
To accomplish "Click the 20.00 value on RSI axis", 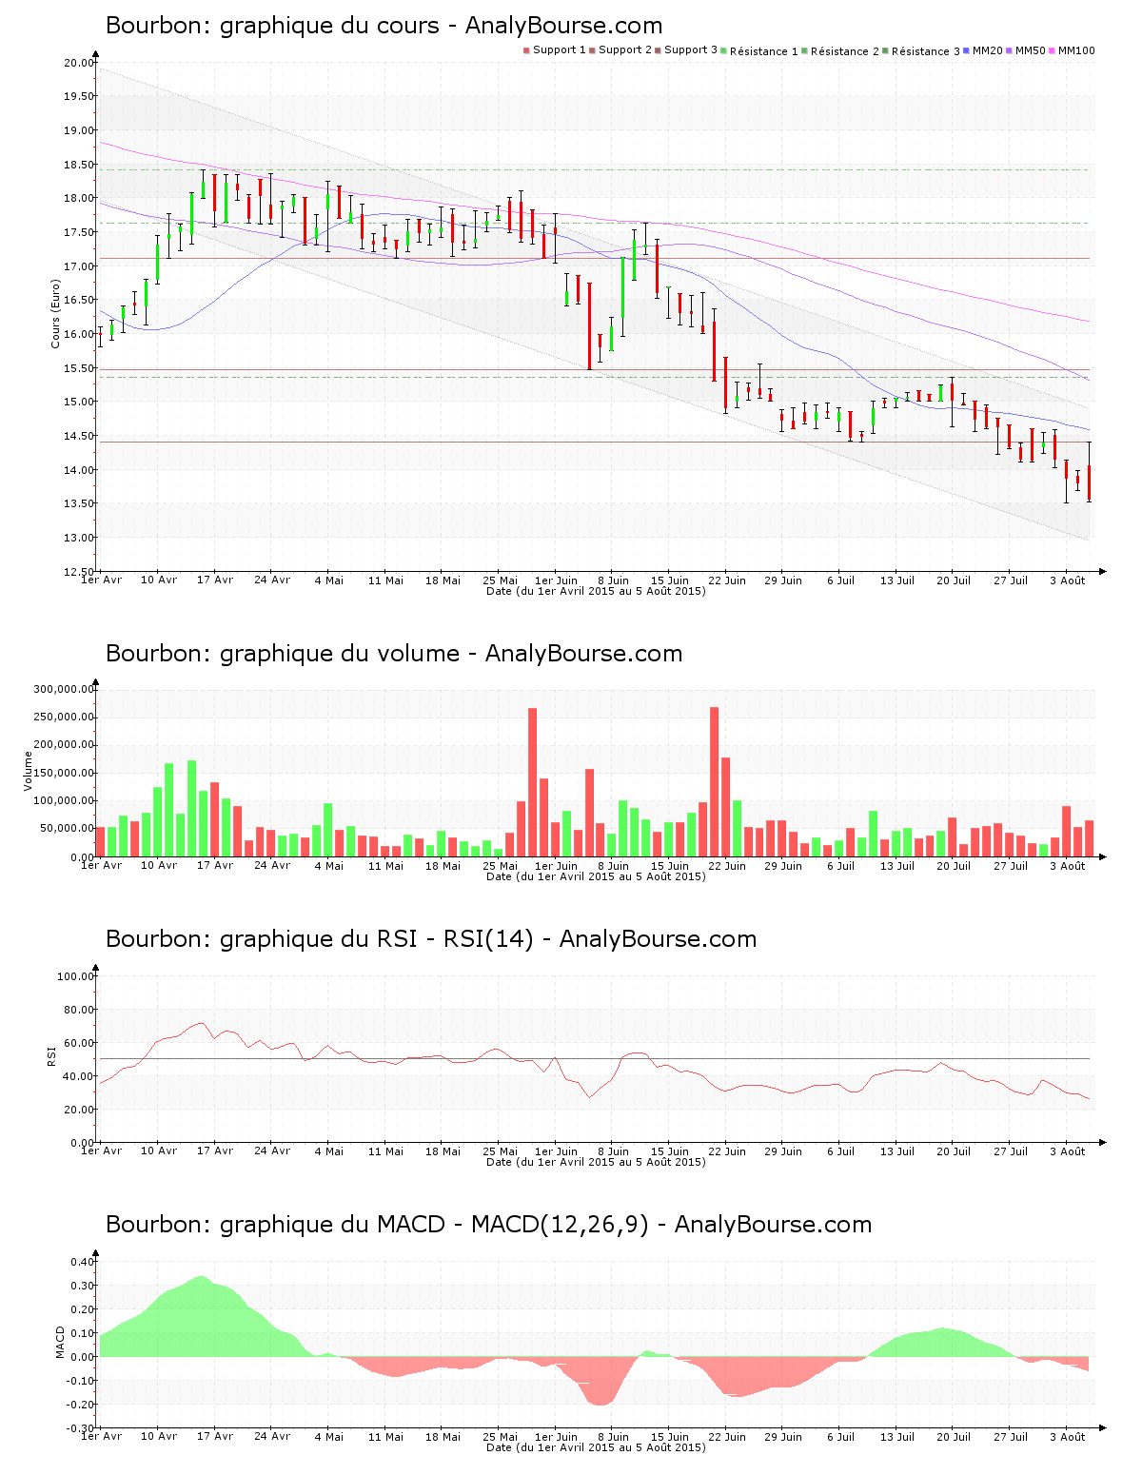I will click(x=79, y=1110).
